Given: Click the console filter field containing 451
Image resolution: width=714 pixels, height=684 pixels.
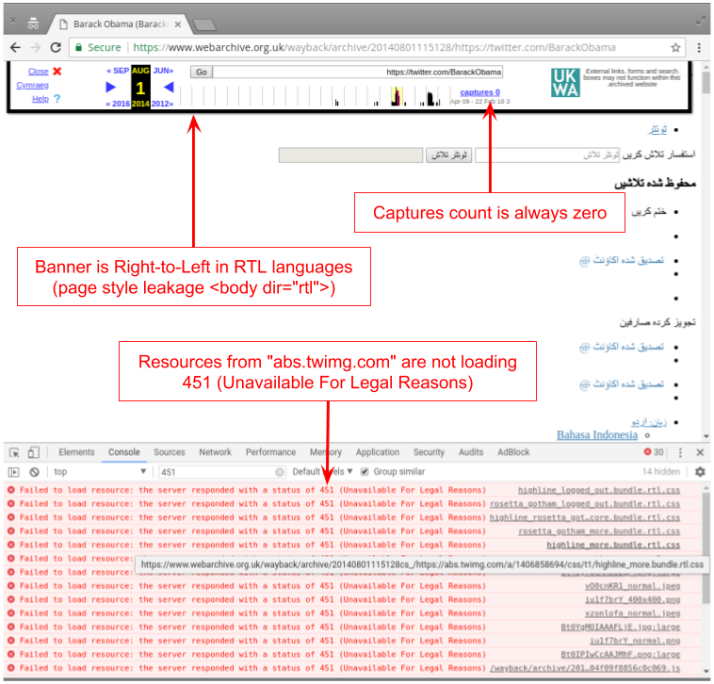Looking at the screenshot, I should (221, 472).
